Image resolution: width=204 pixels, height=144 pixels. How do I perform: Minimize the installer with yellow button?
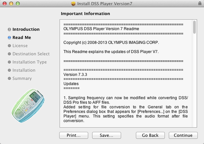(11, 4)
